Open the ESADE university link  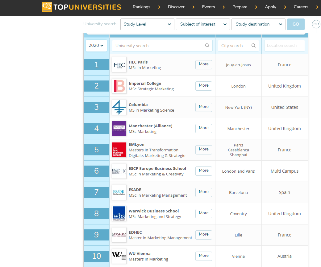[135, 190]
